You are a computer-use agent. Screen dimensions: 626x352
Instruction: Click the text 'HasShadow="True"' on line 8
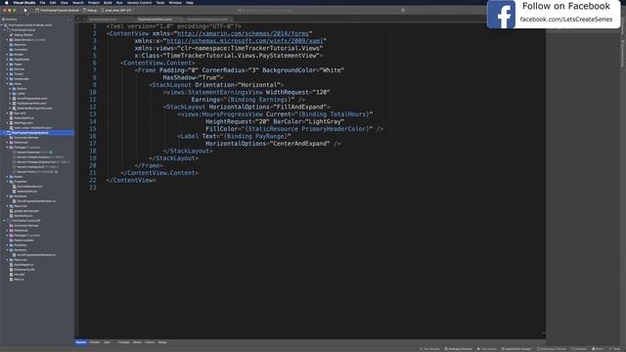click(x=192, y=77)
